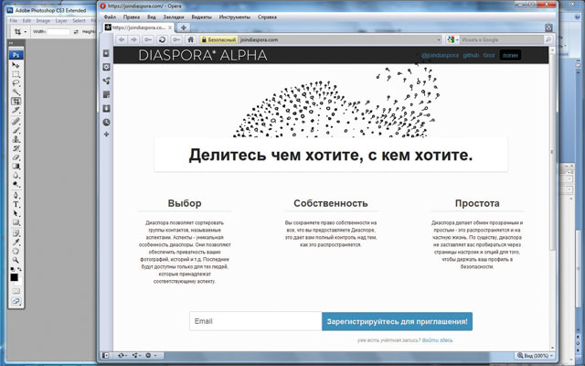Select the Eyedropper tool in Photoshop

(16, 242)
